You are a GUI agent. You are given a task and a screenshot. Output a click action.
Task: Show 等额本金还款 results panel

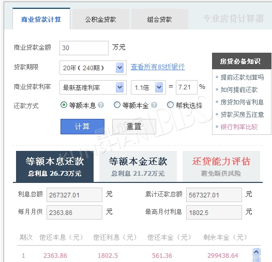(x=138, y=166)
